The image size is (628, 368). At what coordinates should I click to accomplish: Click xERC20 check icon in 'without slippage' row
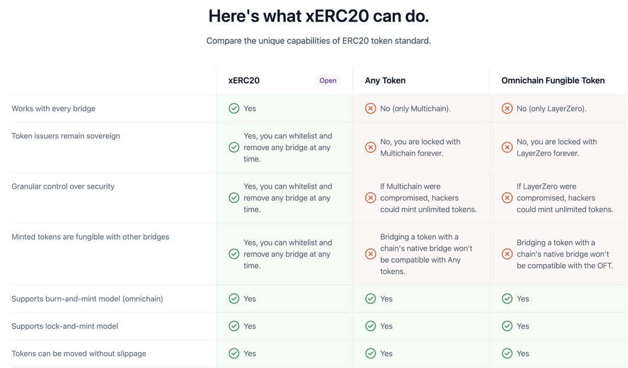pyautogui.click(x=234, y=353)
